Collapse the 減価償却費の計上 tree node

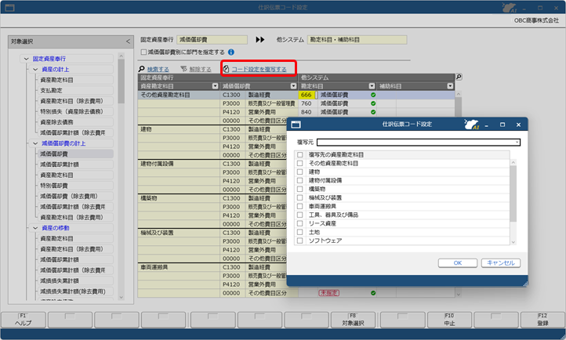35,143
